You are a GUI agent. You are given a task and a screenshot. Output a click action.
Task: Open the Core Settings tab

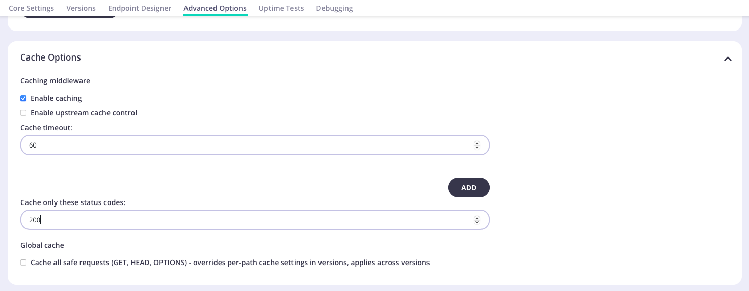(x=31, y=8)
